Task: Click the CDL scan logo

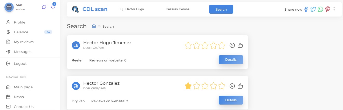Action: click(x=90, y=9)
